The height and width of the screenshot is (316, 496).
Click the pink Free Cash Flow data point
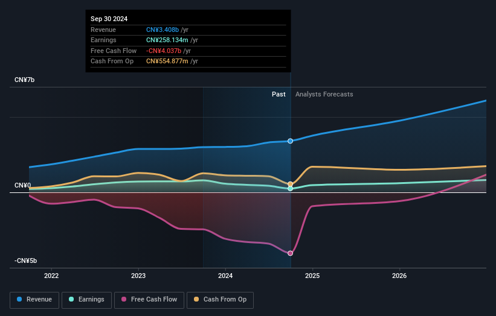[x=290, y=253]
